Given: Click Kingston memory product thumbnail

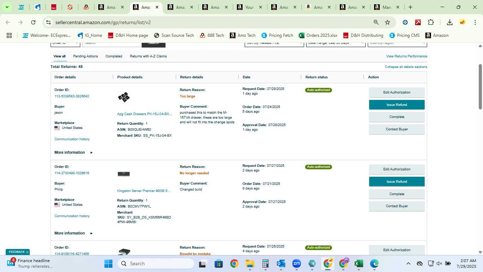Looking at the screenshot, I should [x=124, y=174].
